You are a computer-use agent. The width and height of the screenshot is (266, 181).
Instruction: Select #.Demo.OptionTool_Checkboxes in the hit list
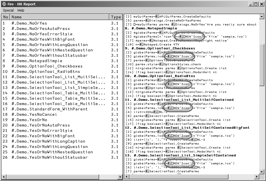coord(62,66)
